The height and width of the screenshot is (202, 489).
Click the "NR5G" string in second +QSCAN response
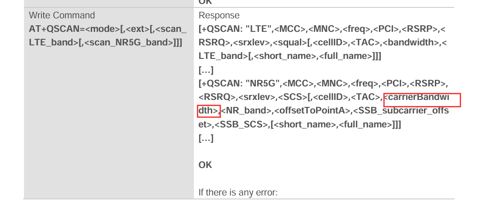(264, 83)
